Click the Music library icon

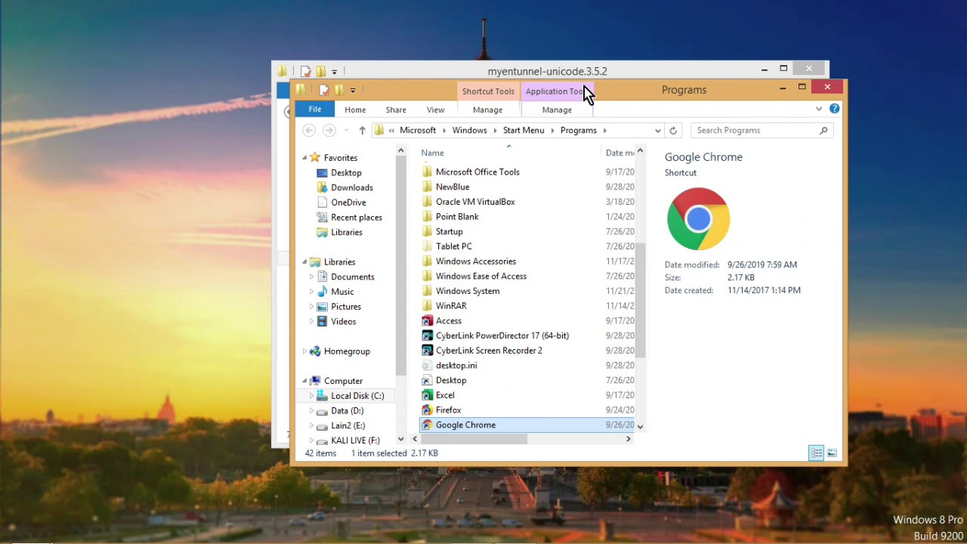tap(323, 292)
